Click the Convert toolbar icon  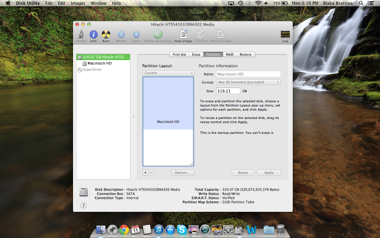(x=201, y=35)
